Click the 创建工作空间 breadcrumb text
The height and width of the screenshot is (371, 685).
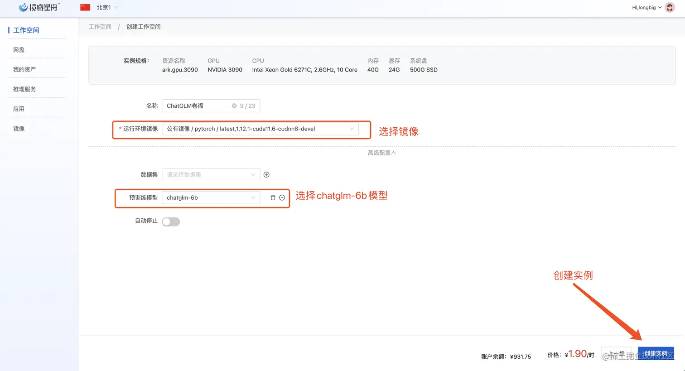(x=144, y=27)
